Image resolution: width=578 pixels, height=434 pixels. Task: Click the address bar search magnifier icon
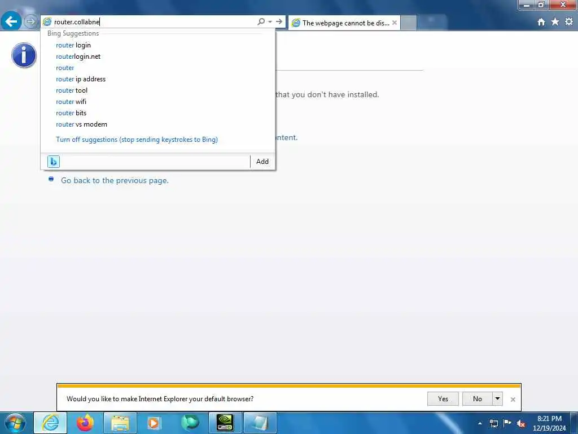coord(261,22)
